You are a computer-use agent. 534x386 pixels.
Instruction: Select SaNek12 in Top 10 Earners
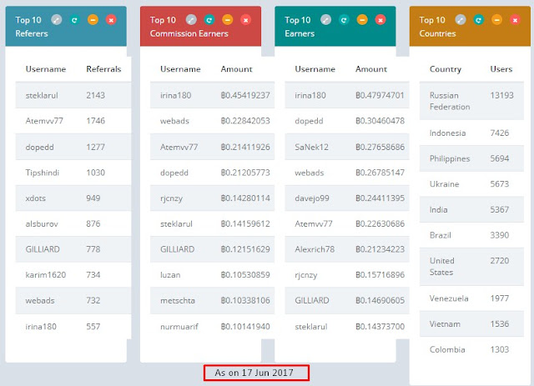(311, 147)
